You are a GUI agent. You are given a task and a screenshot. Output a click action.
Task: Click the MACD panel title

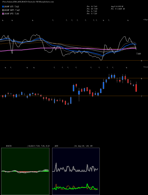(9, 146)
